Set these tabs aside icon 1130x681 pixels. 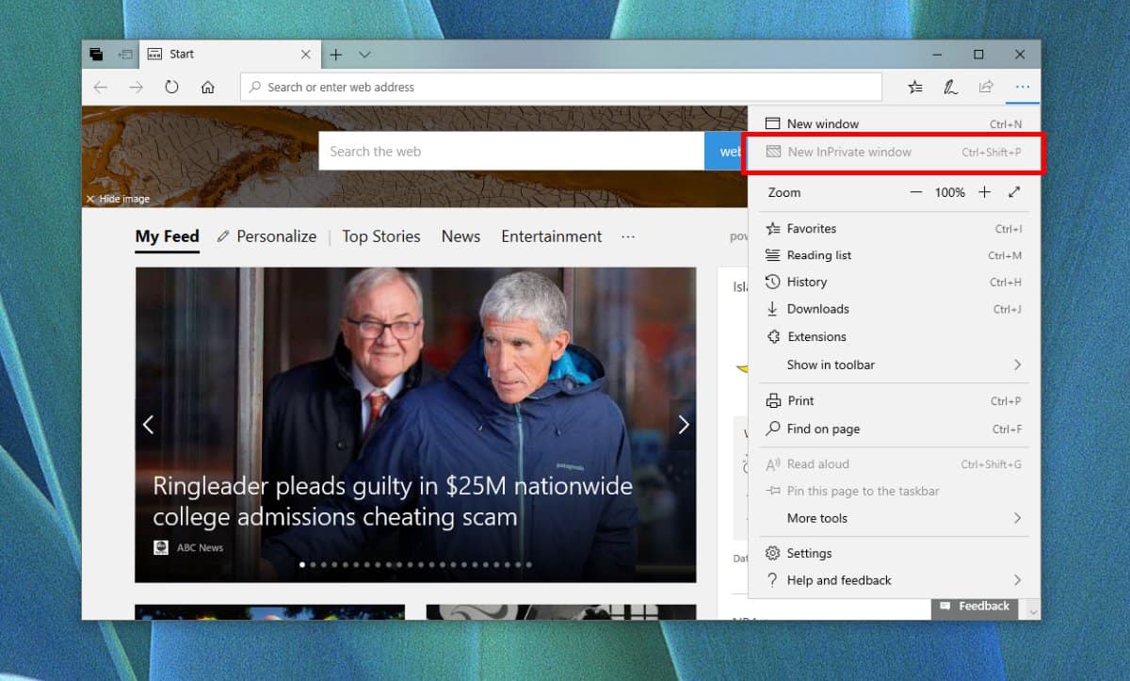[124, 55]
